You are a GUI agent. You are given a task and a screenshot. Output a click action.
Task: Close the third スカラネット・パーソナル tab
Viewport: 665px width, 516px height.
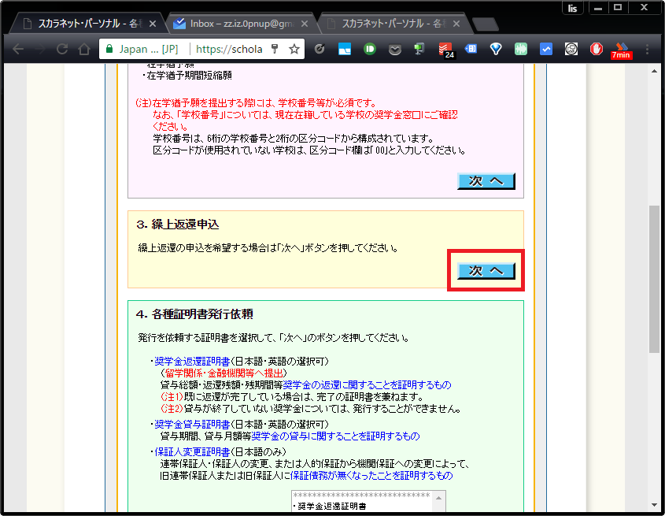point(456,24)
